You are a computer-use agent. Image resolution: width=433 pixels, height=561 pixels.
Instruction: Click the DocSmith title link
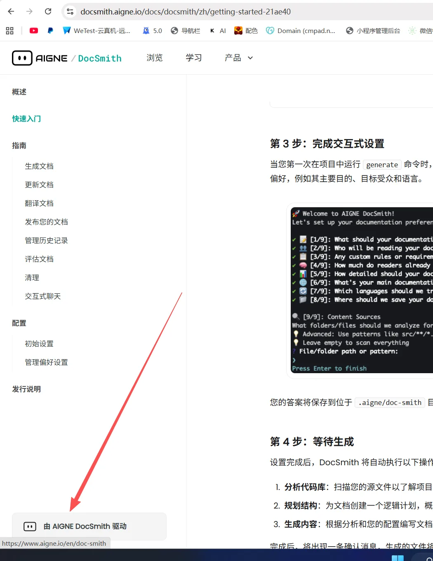[100, 58]
